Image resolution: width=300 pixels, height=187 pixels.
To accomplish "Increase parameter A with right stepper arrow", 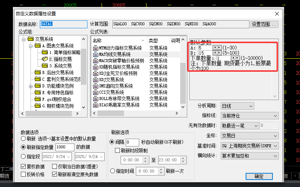I will [219, 47].
